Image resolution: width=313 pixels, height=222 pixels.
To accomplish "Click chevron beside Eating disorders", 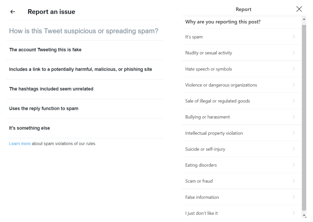I will tap(294, 165).
